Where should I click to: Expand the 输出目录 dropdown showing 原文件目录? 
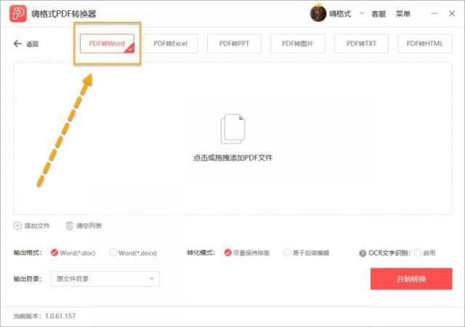pyautogui.click(x=105, y=278)
